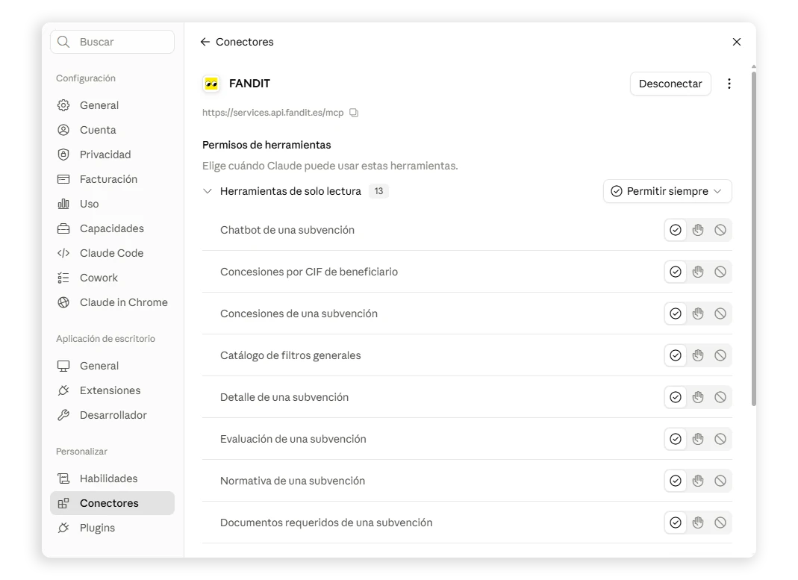Viewport: 798px width, 580px height.
Task: Open the Plugins page
Action: (112, 528)
